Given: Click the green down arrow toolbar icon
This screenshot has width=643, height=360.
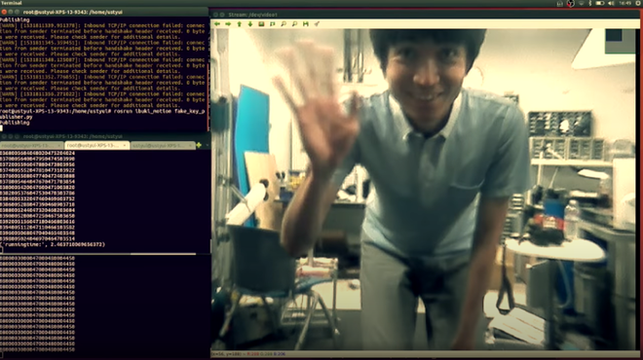Looking at the screenshot, I should point(250,24).
